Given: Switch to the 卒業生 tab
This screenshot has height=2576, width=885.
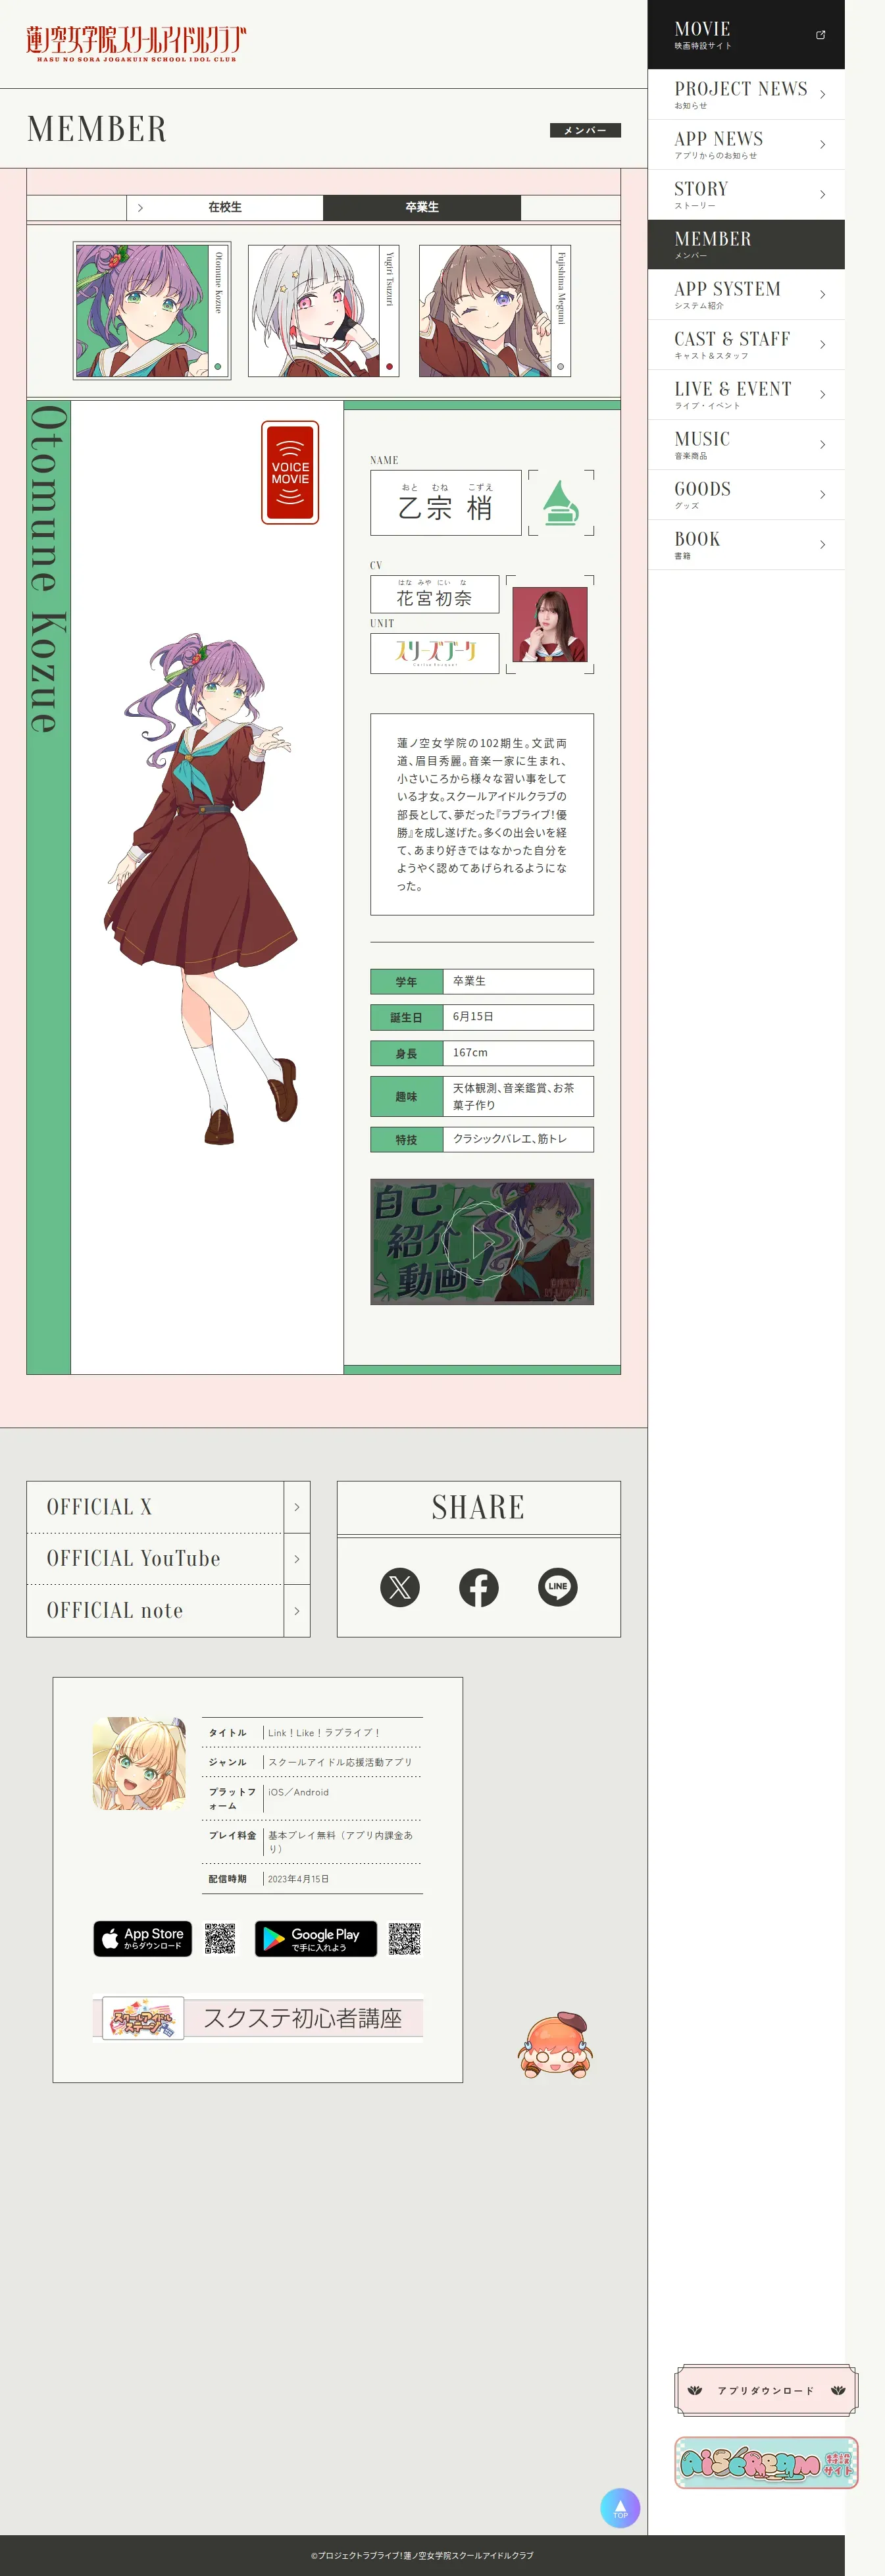Looking at the screenshot, I should [x=422, y=207].
